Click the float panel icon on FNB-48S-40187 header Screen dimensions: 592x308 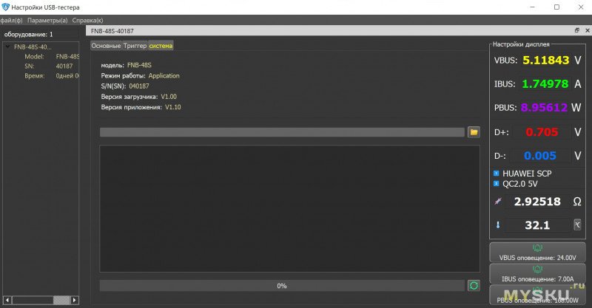point(576,30)
